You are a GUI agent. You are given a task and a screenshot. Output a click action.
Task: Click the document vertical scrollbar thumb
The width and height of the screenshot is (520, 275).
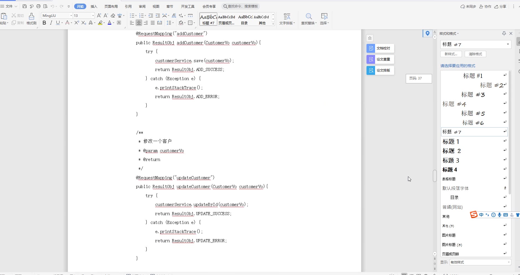(435, 176)
